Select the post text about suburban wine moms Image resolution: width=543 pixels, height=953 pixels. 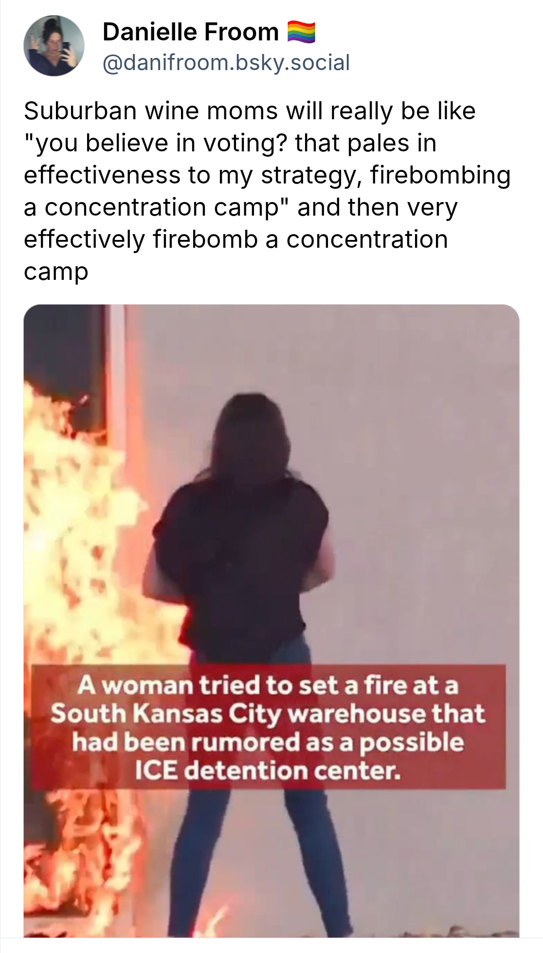[x=267, y=191]
